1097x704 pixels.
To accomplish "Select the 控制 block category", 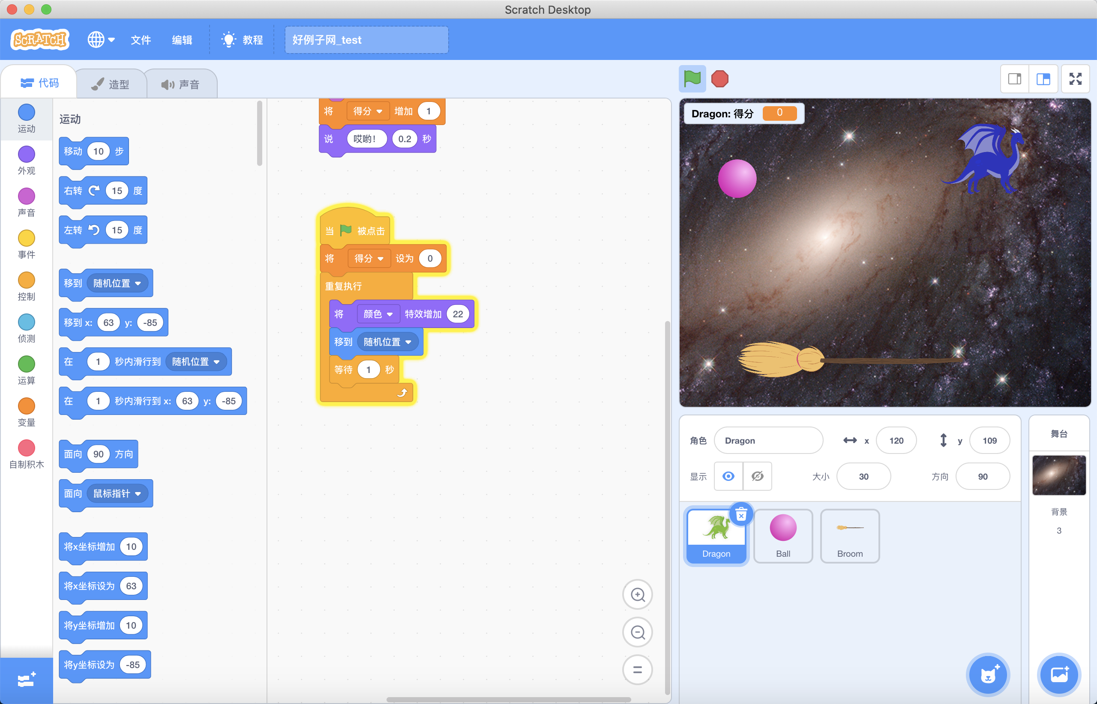I will click(26, 286).
